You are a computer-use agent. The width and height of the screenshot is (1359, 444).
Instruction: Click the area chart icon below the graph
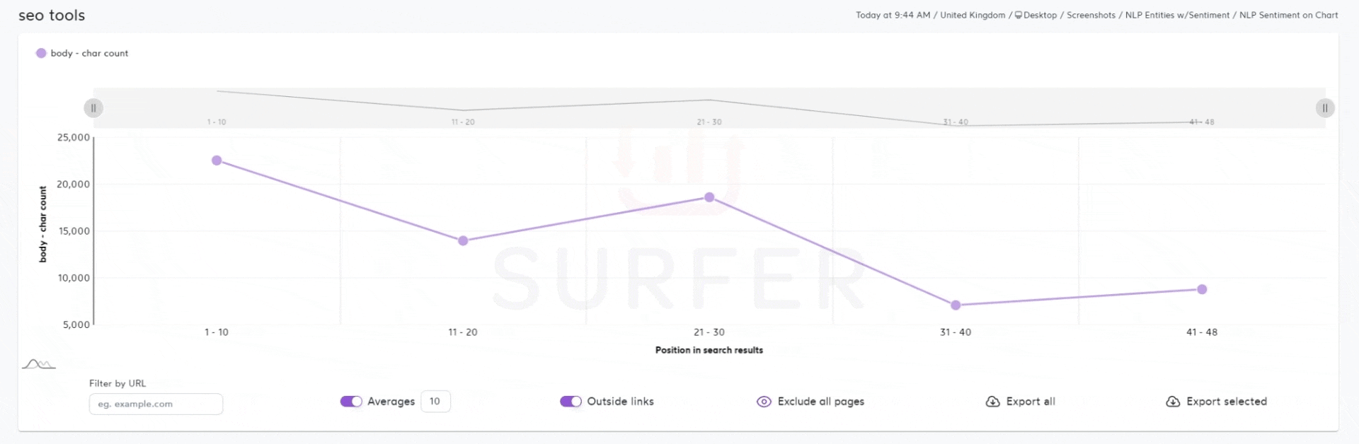click(x=38, y=365)
